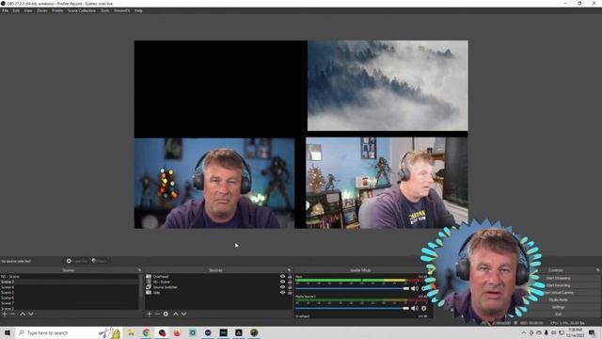The width and height of the screenshot is (602, 339).
Task: Select Scene 7 in Scenes list
Action: click(69, 303)
